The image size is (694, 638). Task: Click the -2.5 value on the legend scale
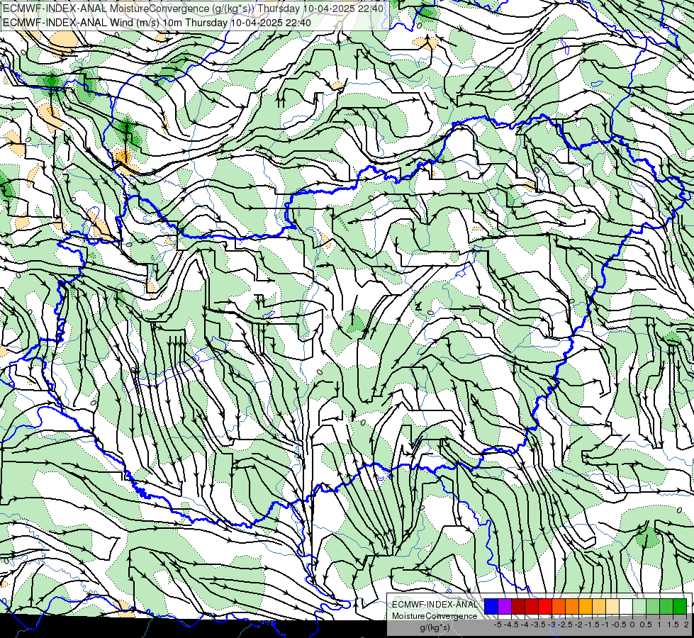565,625
